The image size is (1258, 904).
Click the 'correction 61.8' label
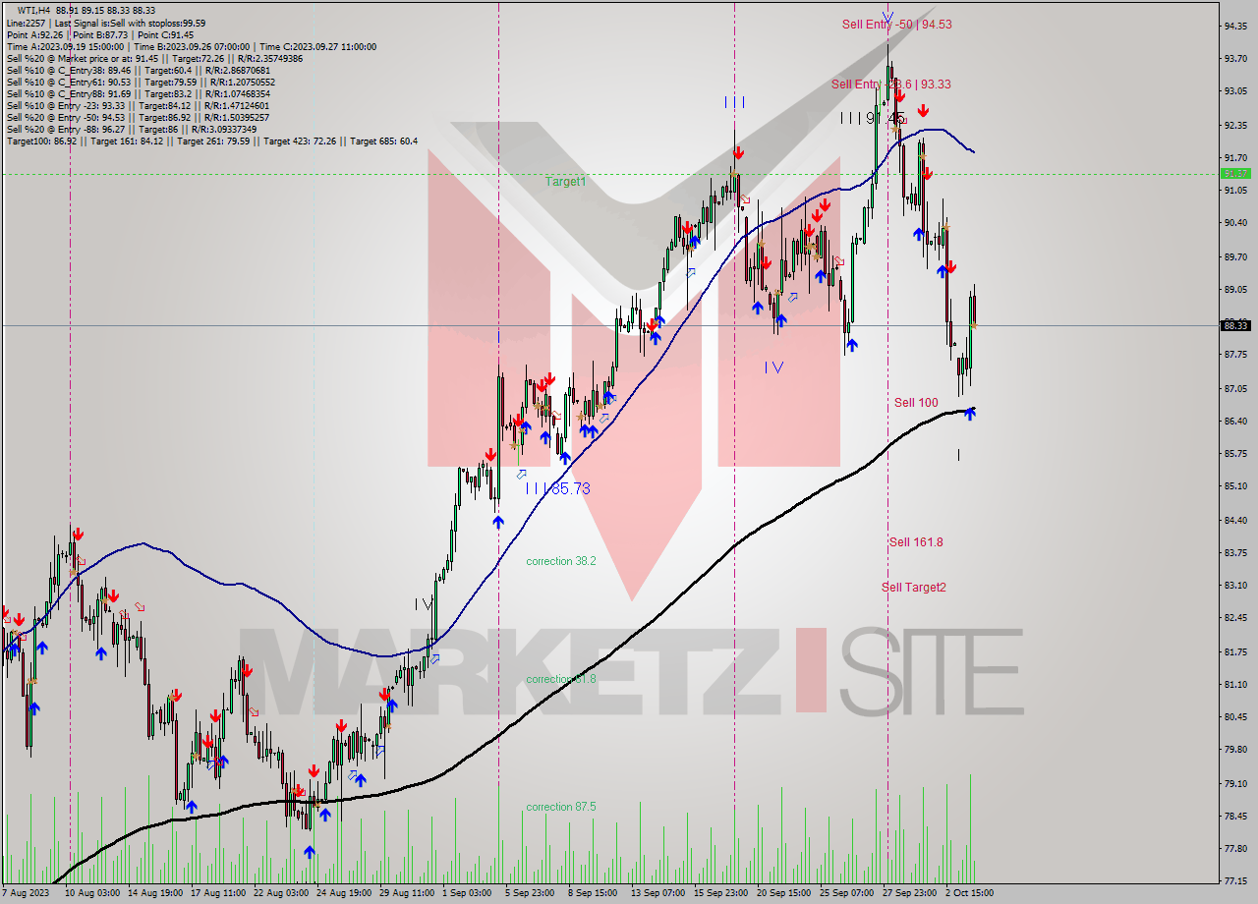(560, 679)
